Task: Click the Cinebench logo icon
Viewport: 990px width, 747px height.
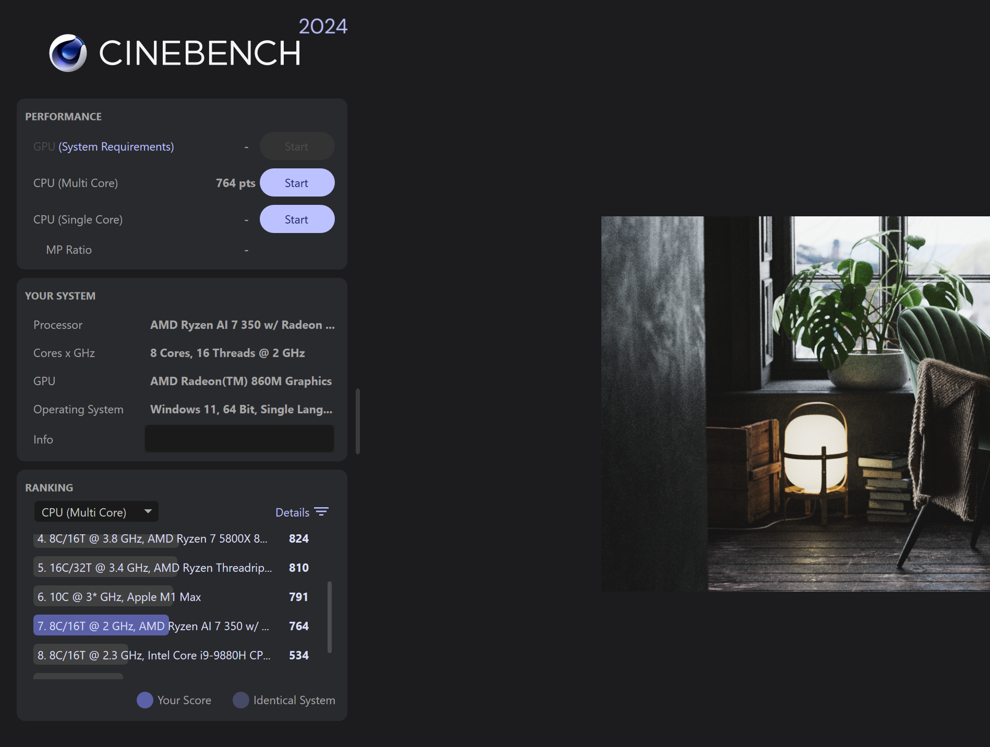Action: 68,53
